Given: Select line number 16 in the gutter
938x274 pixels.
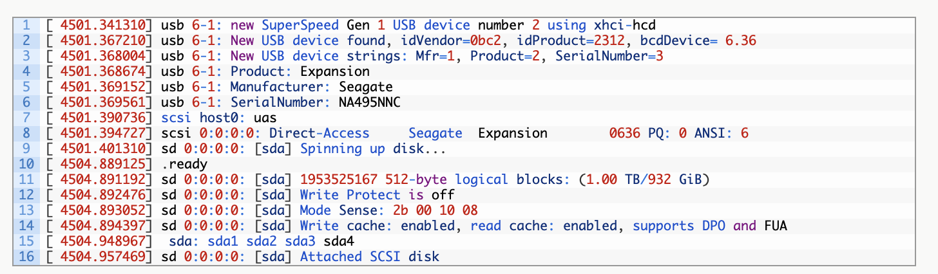Looking at the screenshot, I should (x=23, y=257).
